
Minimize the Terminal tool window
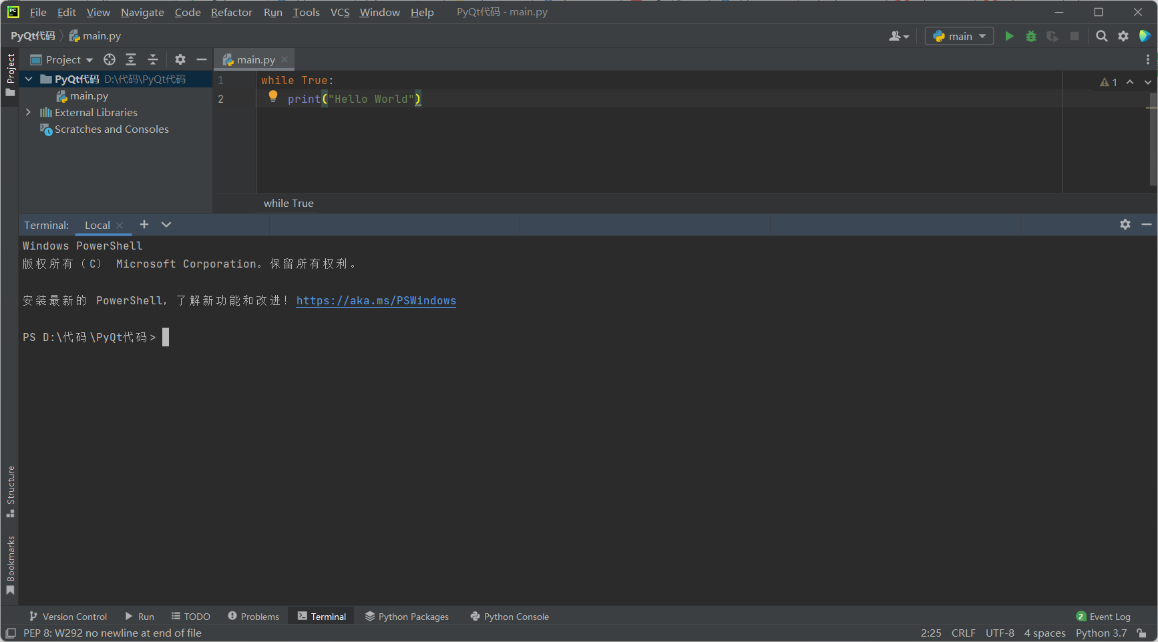(1147, 224)
